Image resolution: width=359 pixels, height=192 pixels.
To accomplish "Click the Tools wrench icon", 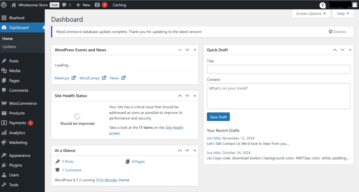I will click(x=4, y=185).
